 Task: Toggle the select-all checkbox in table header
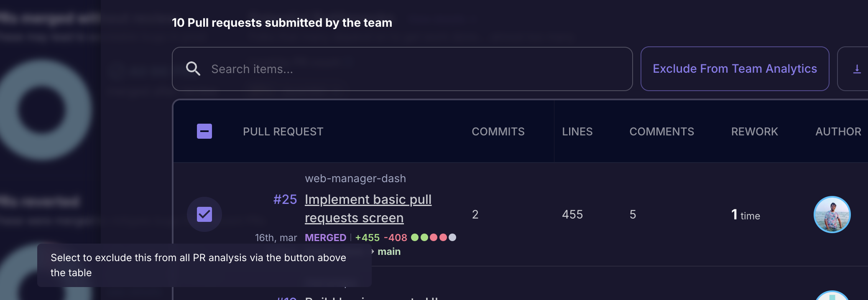point(204,131)
